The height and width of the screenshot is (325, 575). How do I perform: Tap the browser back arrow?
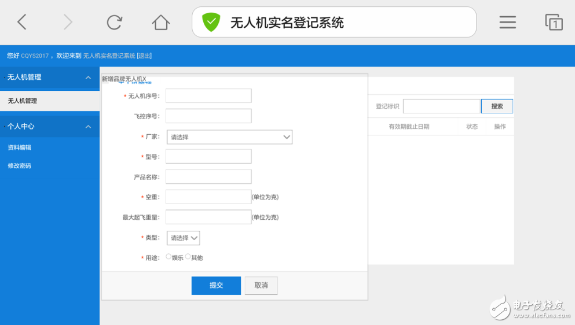[x=22, y=23]
